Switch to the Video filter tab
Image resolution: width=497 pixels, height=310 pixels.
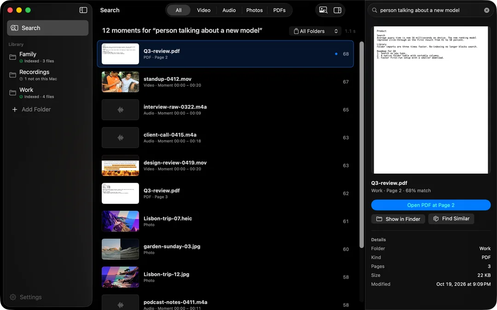pos(203,10)
